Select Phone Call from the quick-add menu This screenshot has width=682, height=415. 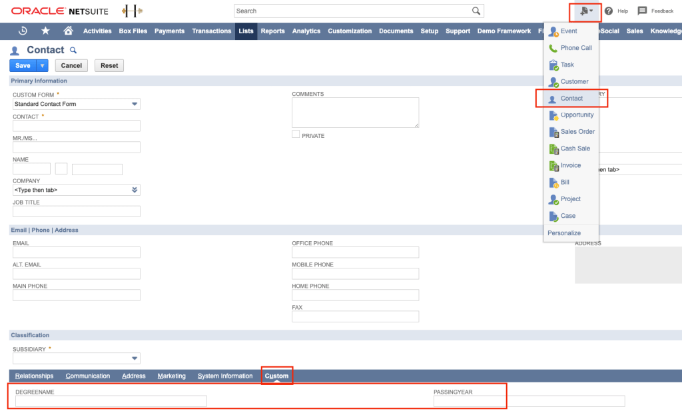576,47
